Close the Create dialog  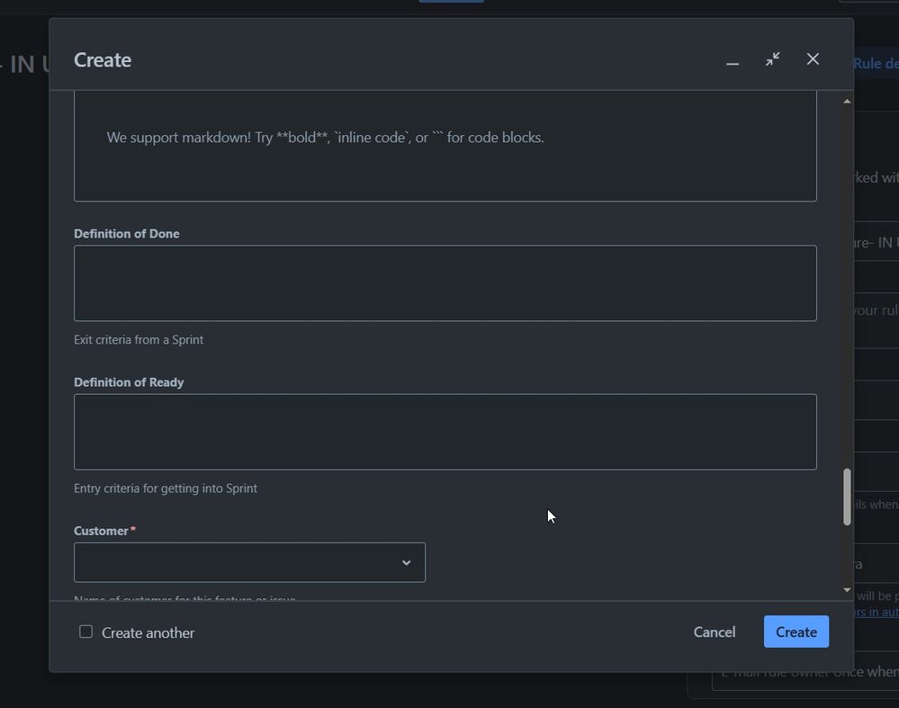[x=813, y=59]
